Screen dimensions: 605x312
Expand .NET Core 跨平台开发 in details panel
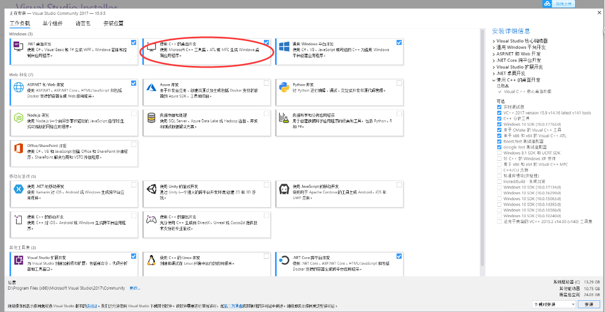point(494,61)
